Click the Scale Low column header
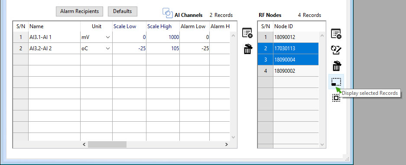Image resolution: width=406 pixels, height=165 pixels. (x=129, y=26)
